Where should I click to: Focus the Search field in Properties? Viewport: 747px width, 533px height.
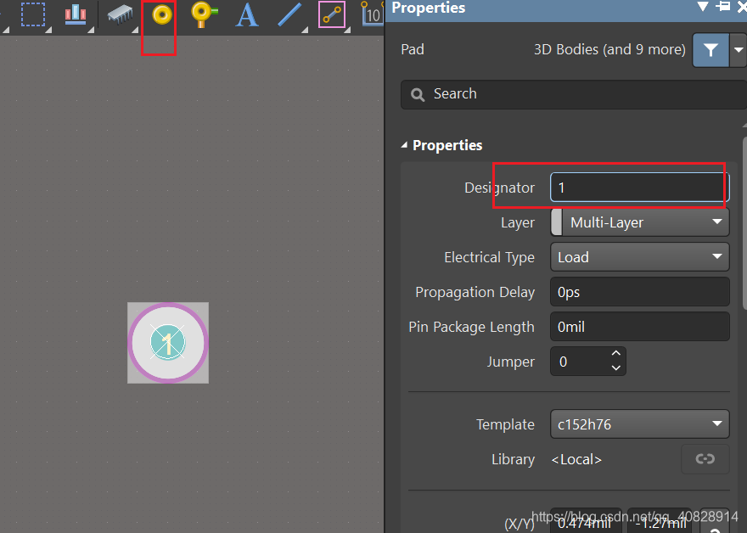point(573,94)
